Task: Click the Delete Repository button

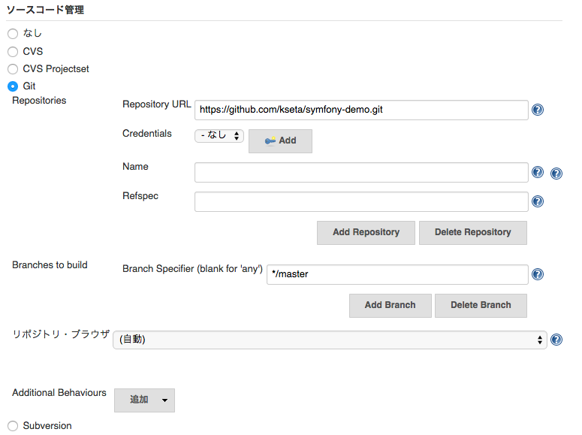Action: click(473, 233)
